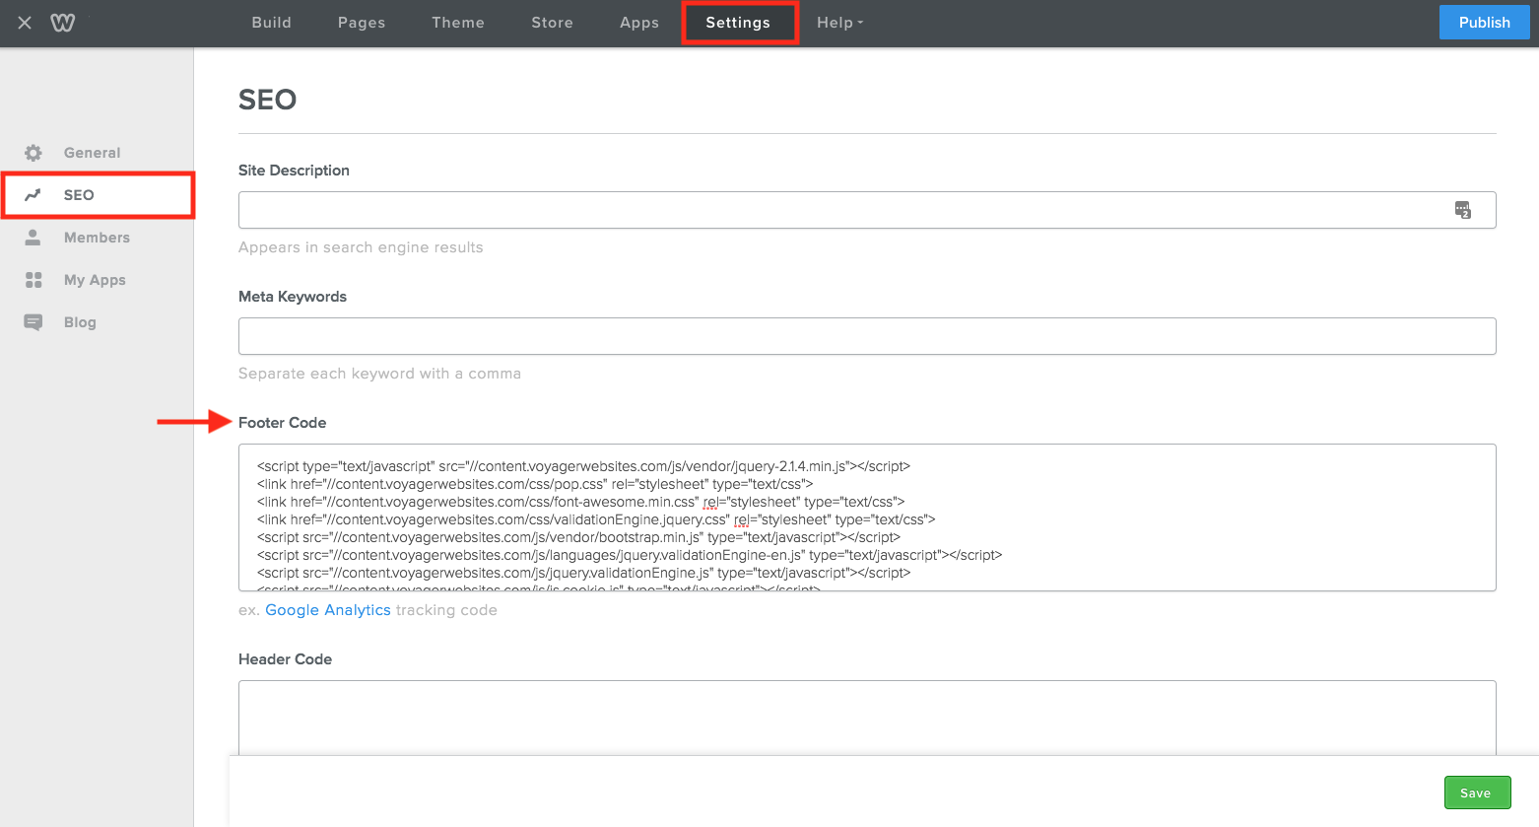The image size is (1539, 827).
Task: Click the pop.css link line
Action: tap(535, 484)
